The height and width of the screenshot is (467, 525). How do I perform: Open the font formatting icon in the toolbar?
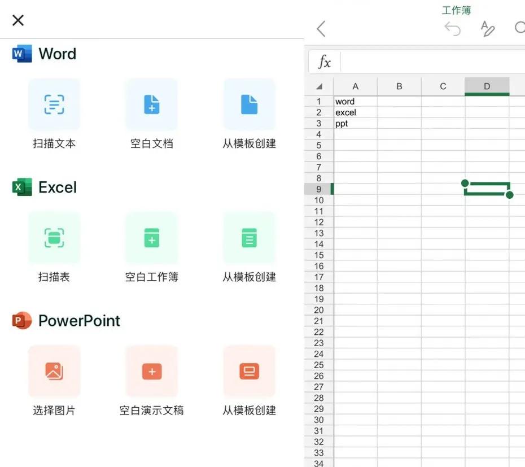coord(488,28)
